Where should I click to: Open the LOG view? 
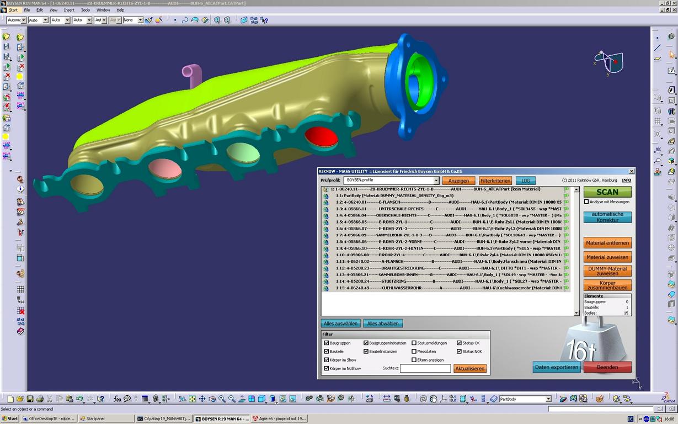pos(525,181)
